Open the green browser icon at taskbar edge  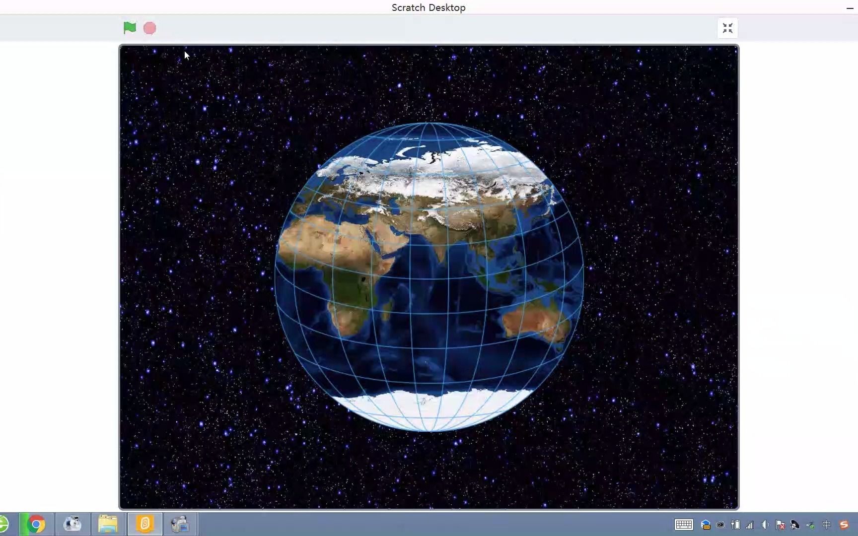tap(4, 524)
